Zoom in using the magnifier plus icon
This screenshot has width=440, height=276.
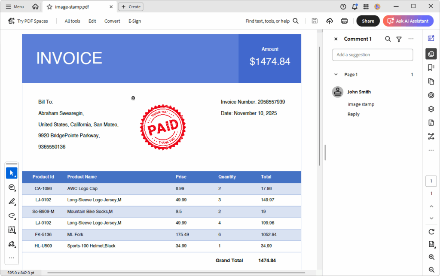431,257
